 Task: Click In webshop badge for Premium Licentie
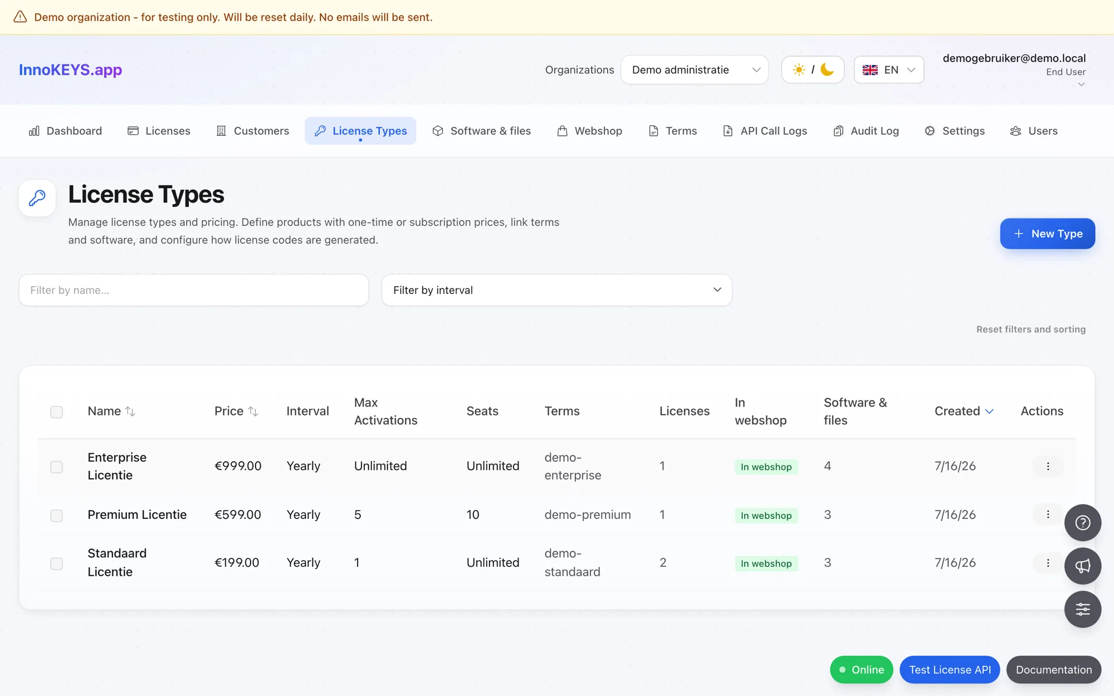[766, 516]
